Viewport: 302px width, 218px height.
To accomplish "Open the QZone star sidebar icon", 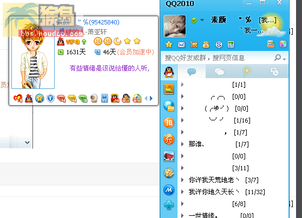I will 169,173.
